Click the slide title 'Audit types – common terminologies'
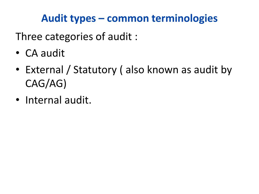Screen dimensions: 259x194 [129, 19]
